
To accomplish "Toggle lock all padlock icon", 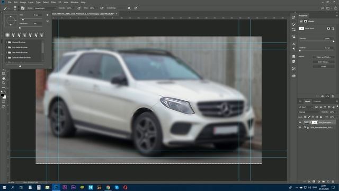I will (321, 117).
